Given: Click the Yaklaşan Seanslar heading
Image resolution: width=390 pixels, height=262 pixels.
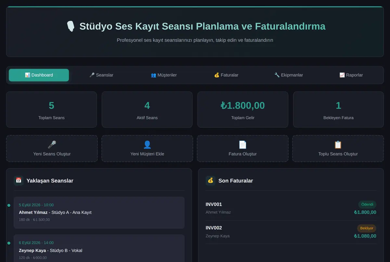Looking at the screenshot, I should pos(50,181).
